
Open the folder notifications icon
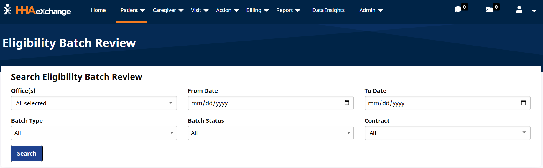[490, 10]
